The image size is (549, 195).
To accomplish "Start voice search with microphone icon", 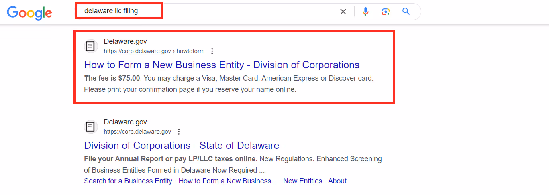I will point(365,12).
